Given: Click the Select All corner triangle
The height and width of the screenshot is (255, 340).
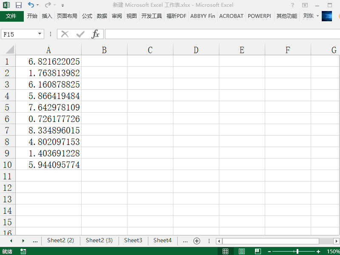Looking at the screenshot, I should [9, 49].
